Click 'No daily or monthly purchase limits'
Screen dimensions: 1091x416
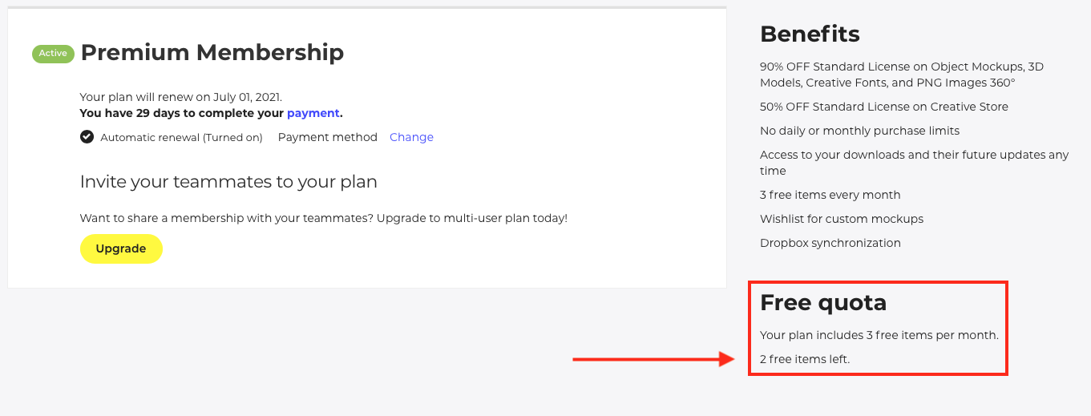859,131
